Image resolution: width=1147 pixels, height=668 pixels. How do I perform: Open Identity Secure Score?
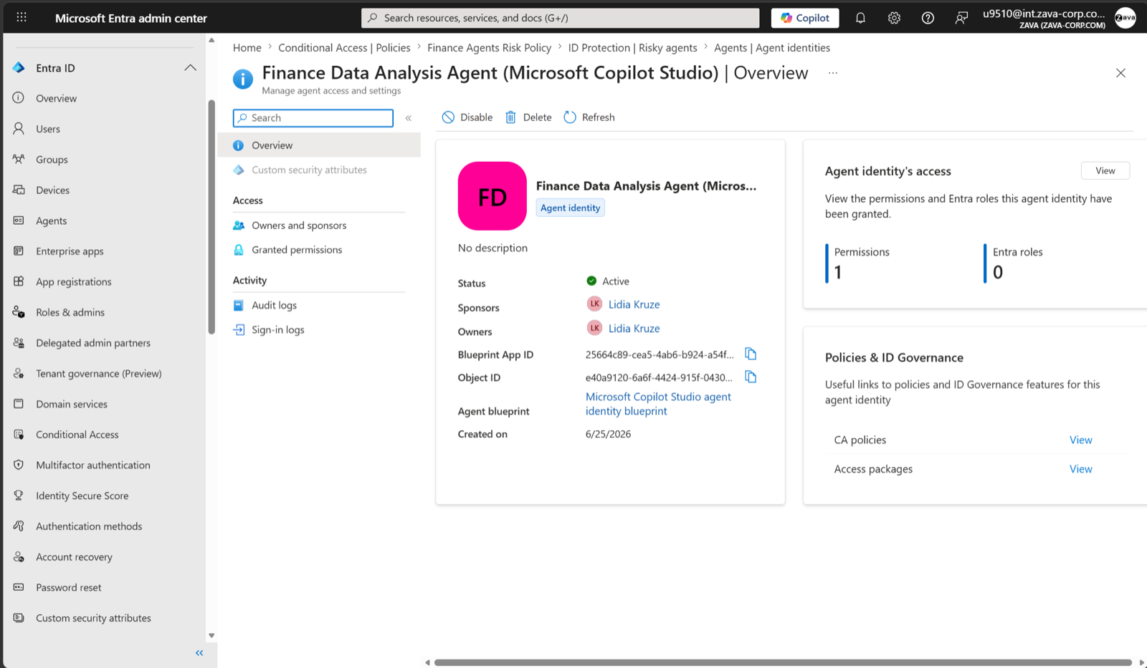point(82,495)
